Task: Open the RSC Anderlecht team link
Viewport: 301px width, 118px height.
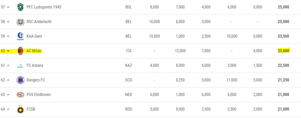Action: tap(39, 22)
